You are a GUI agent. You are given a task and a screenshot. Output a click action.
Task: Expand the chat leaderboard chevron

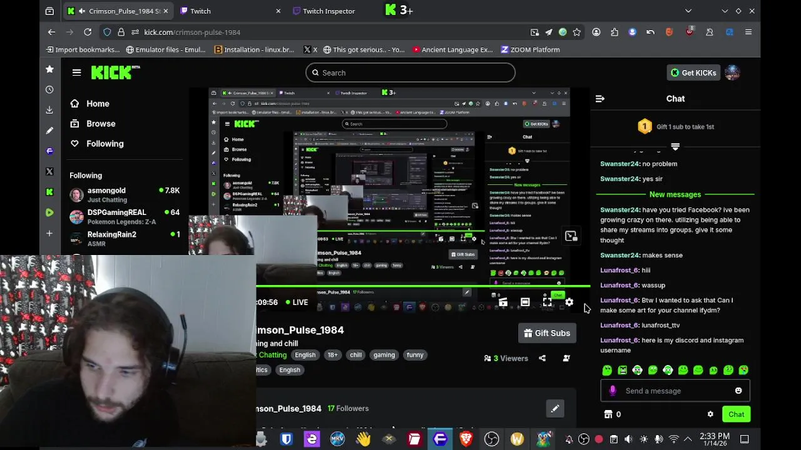[x=675, y=146]
